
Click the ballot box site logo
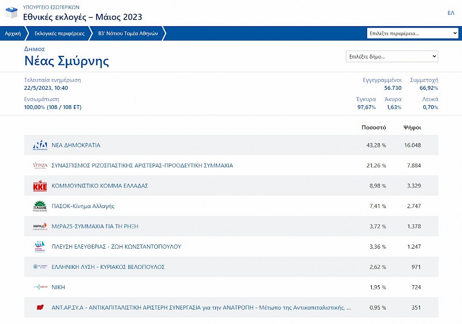[12, 13]
